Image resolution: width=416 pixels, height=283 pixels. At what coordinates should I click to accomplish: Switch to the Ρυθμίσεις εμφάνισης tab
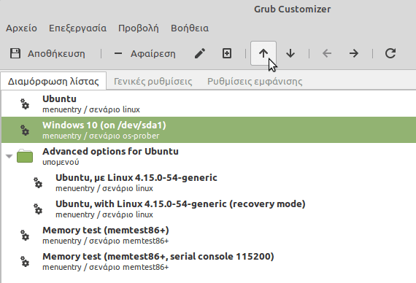point(255,81)
